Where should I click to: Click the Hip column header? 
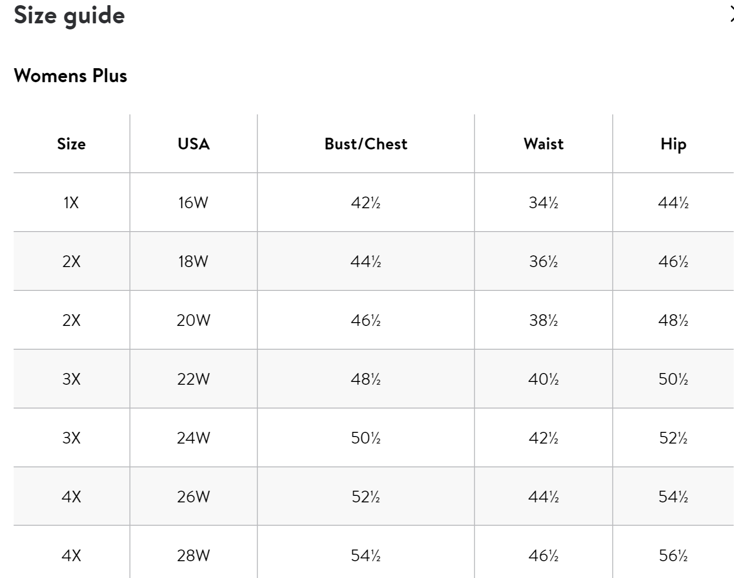(x=673, y=144)
